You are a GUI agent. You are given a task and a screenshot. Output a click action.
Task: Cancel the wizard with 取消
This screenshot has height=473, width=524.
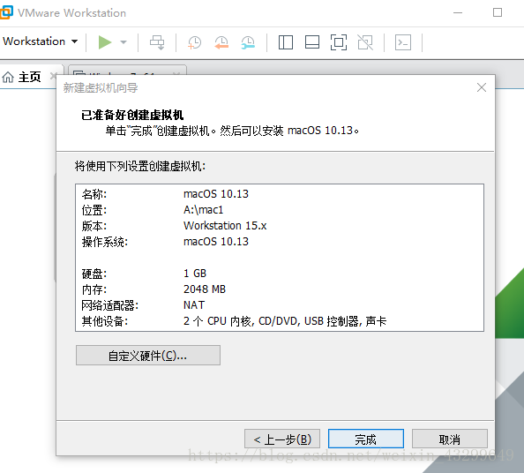pos(450,439)
